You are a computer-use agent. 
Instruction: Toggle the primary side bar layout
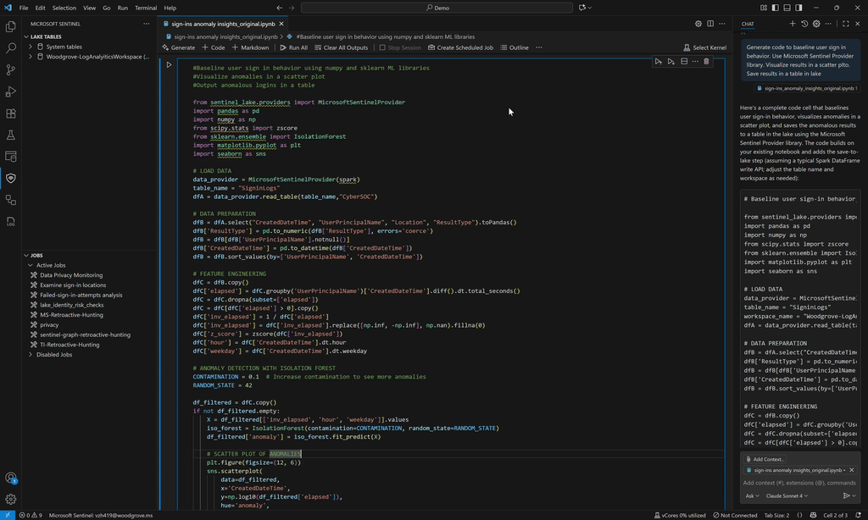click(x=775, y=8)
